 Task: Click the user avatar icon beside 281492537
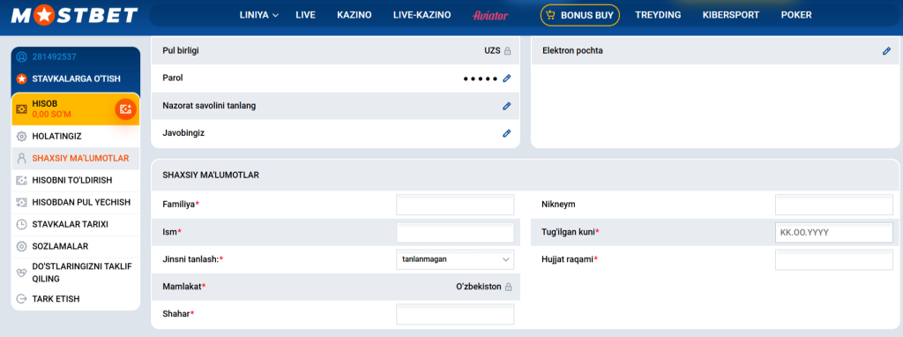click(22, 57)
